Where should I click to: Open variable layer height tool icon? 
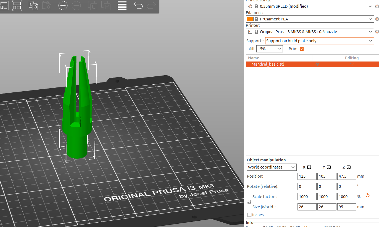pyautogui.click(x=122, y=6)
